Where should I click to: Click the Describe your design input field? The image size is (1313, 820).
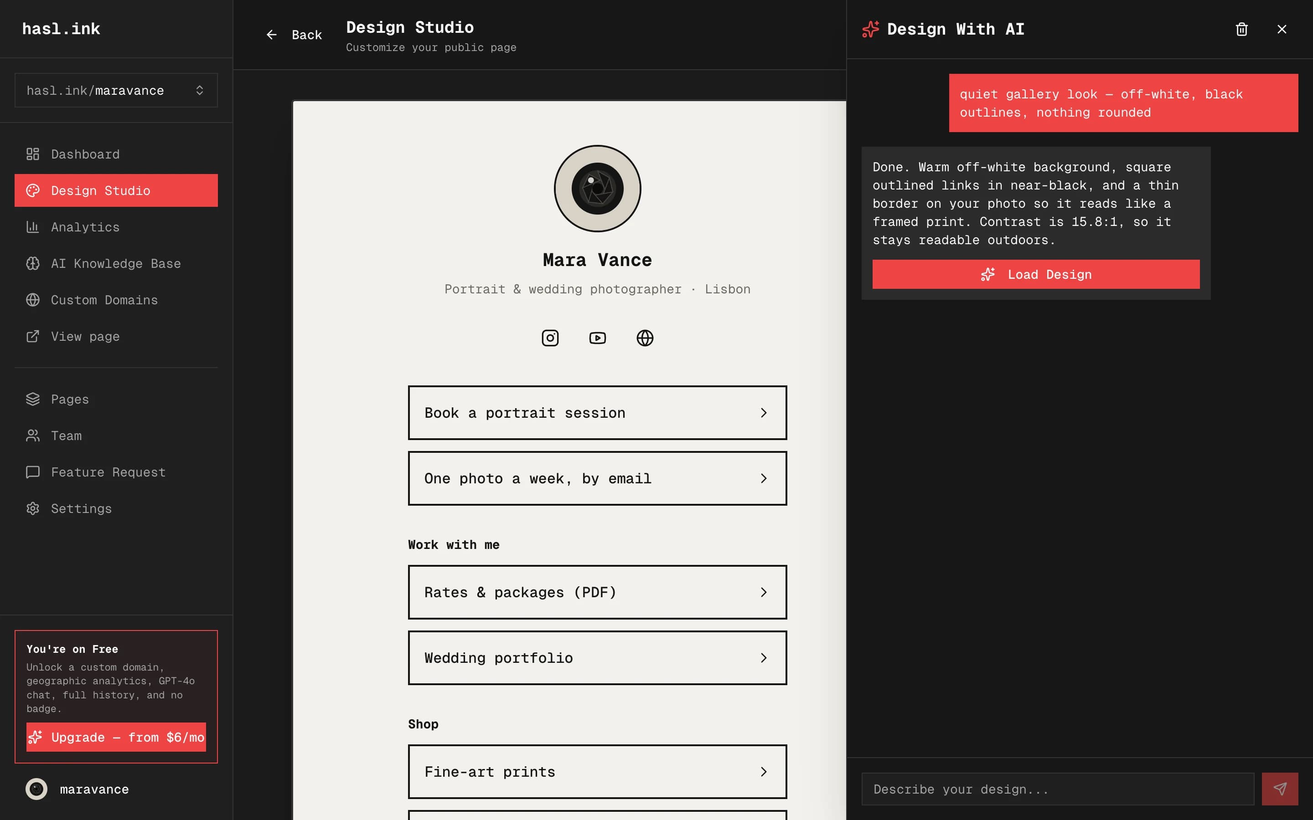click(x=1057, y=789)
